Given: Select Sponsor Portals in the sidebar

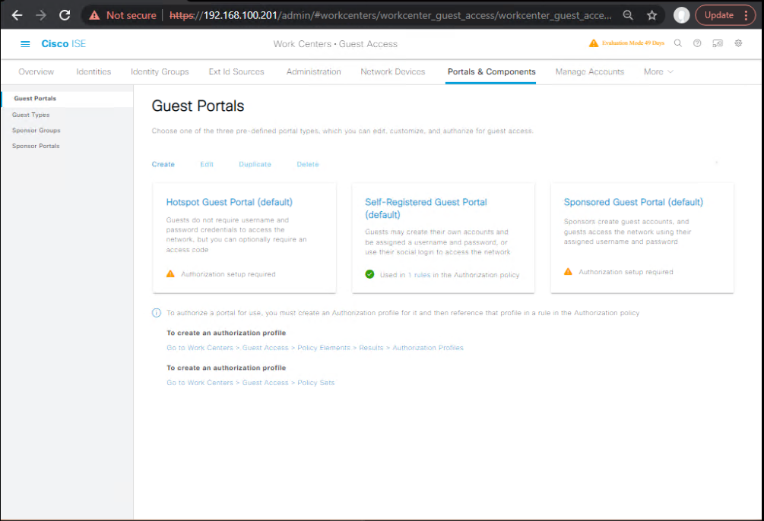Looking at the screenshot, I should click(36, 146).
